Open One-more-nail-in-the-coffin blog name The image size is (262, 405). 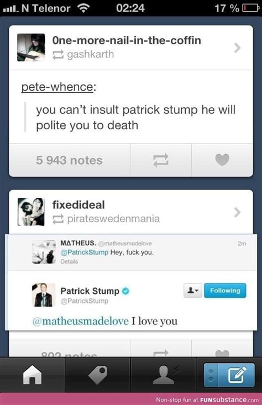127,40
